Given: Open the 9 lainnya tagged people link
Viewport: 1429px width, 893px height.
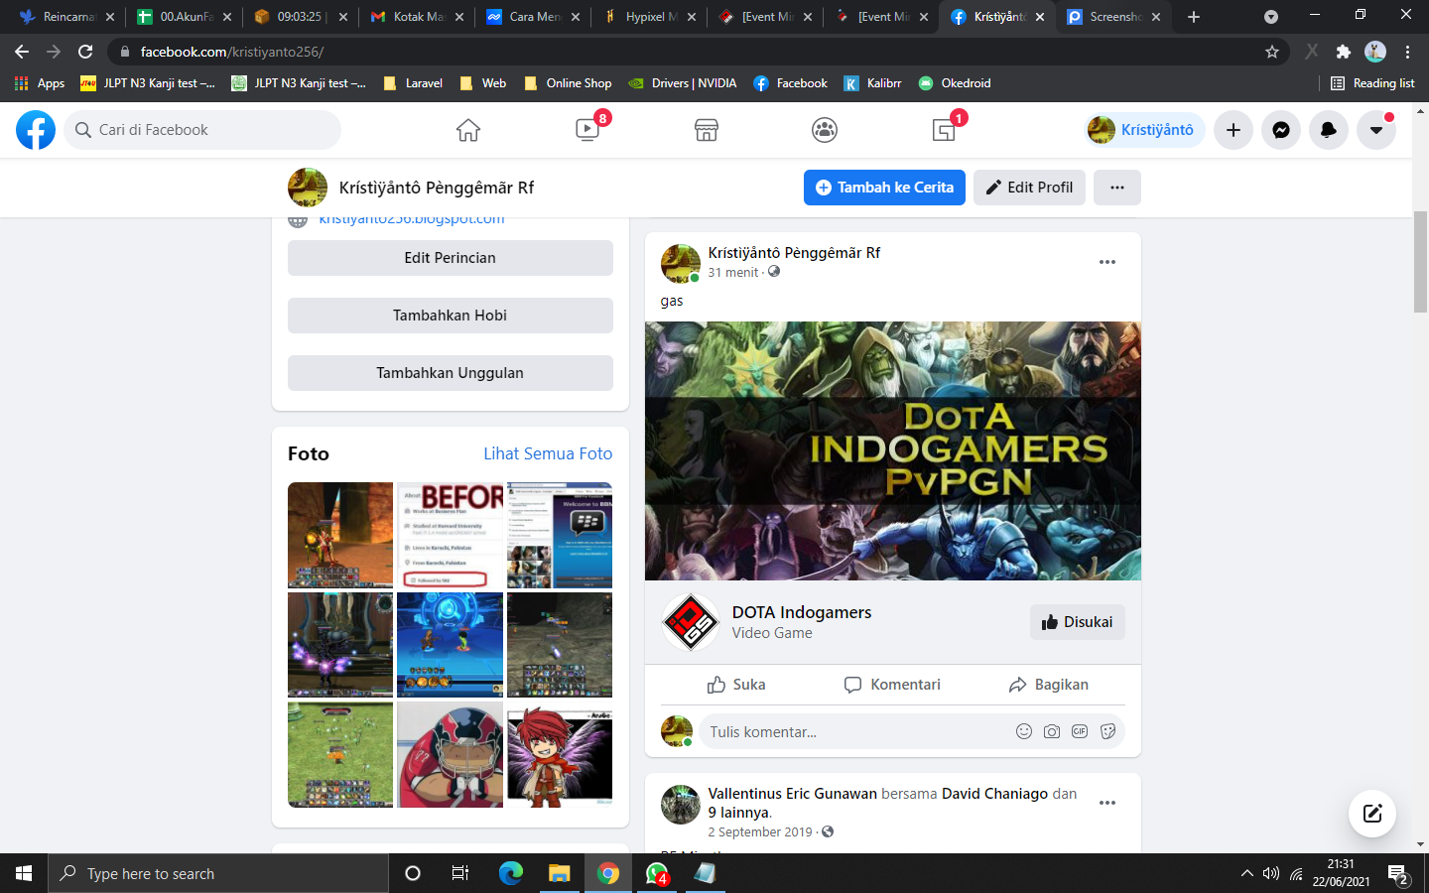Looking at the screenshot, I should point(738,813).
